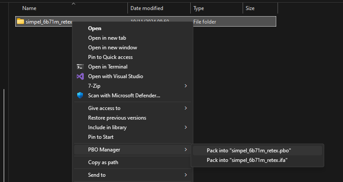Select Restore previous versions
The height and width of the screenshot is (182, 343).
(x=117, y=118)
